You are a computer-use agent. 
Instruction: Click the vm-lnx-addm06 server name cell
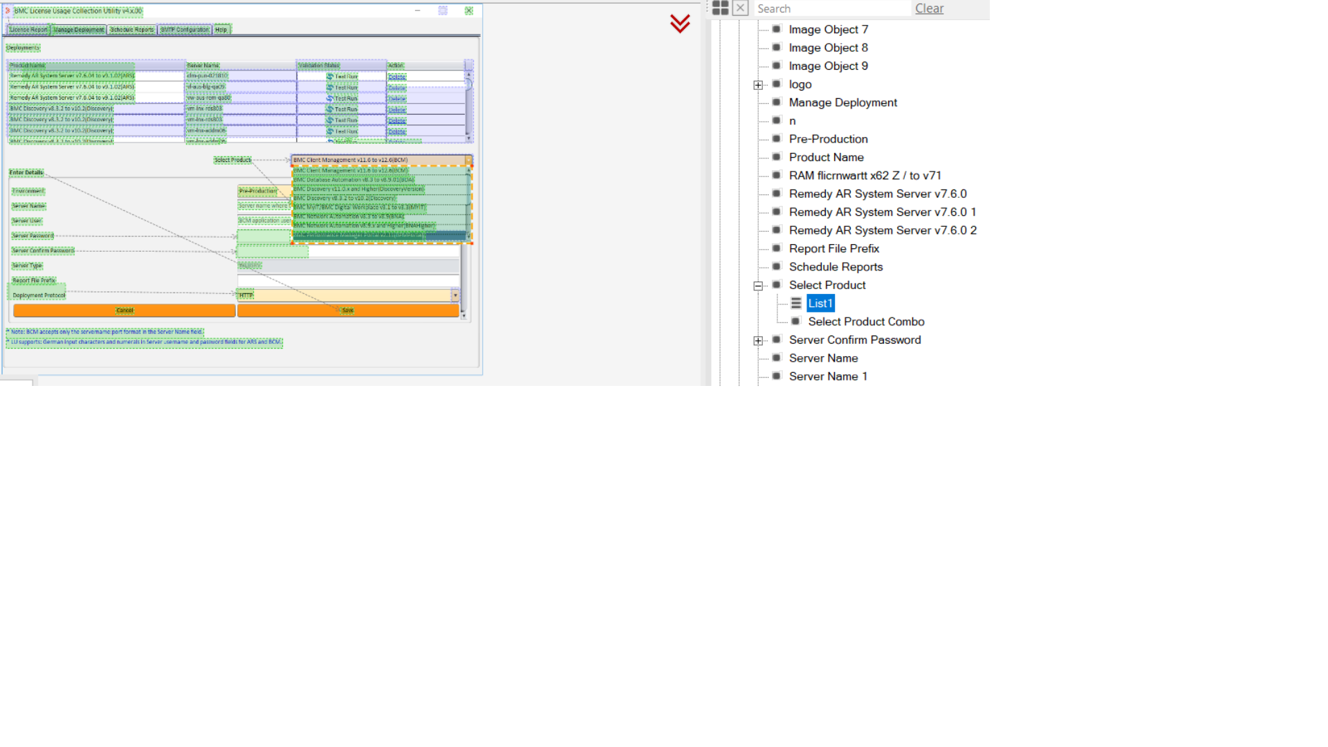[241, 131]
